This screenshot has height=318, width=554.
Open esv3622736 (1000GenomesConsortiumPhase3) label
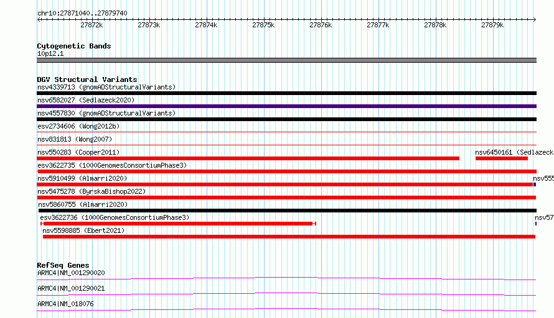tap(115, 217)
